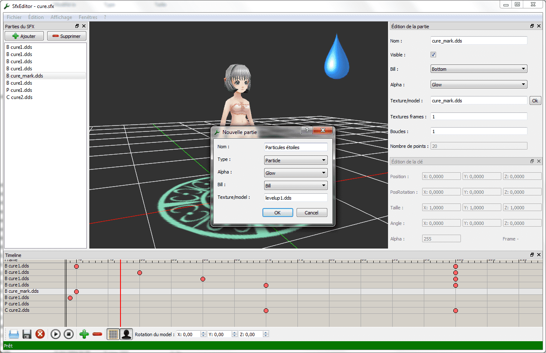Viewport: 546px width, 353px height.
Task: Play the SFX animation
Action: [56, 334]
